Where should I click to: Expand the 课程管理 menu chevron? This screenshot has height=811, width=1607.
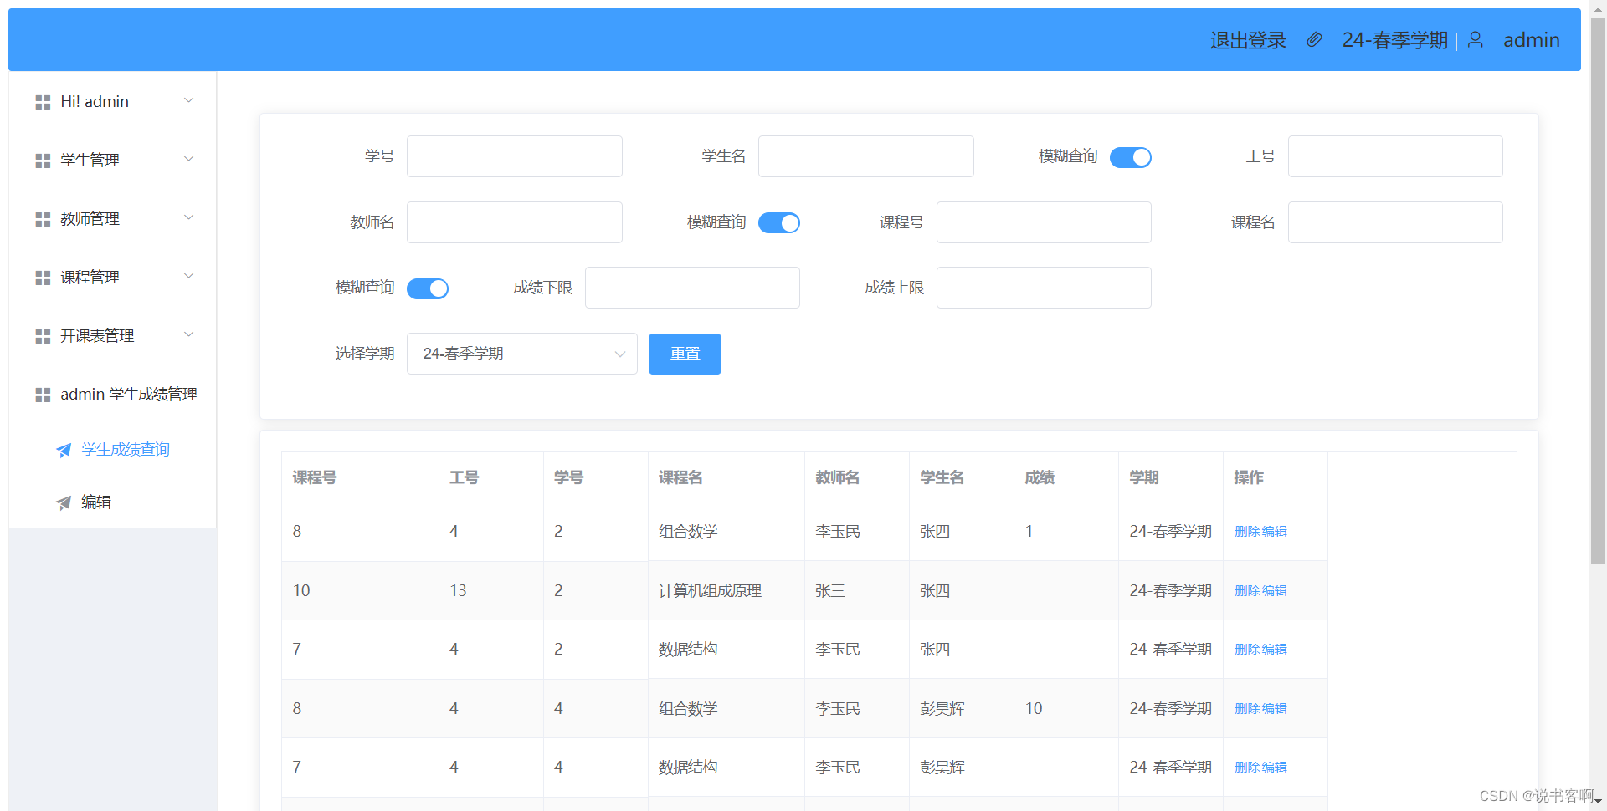[x=189, y=276]
